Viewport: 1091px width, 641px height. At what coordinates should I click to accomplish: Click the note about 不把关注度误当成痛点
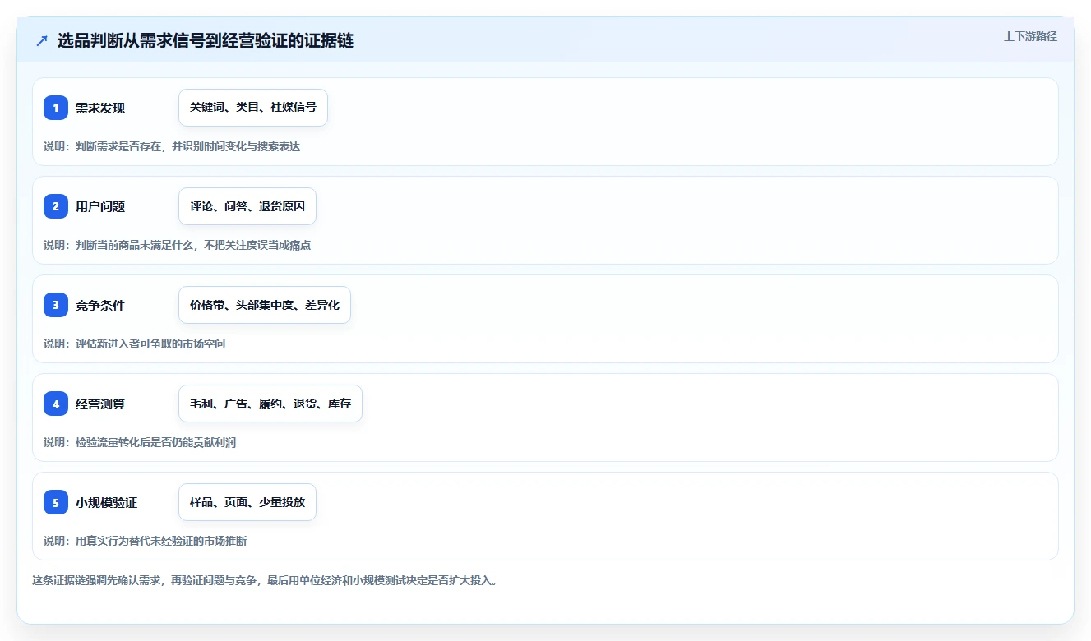point(178,245)
